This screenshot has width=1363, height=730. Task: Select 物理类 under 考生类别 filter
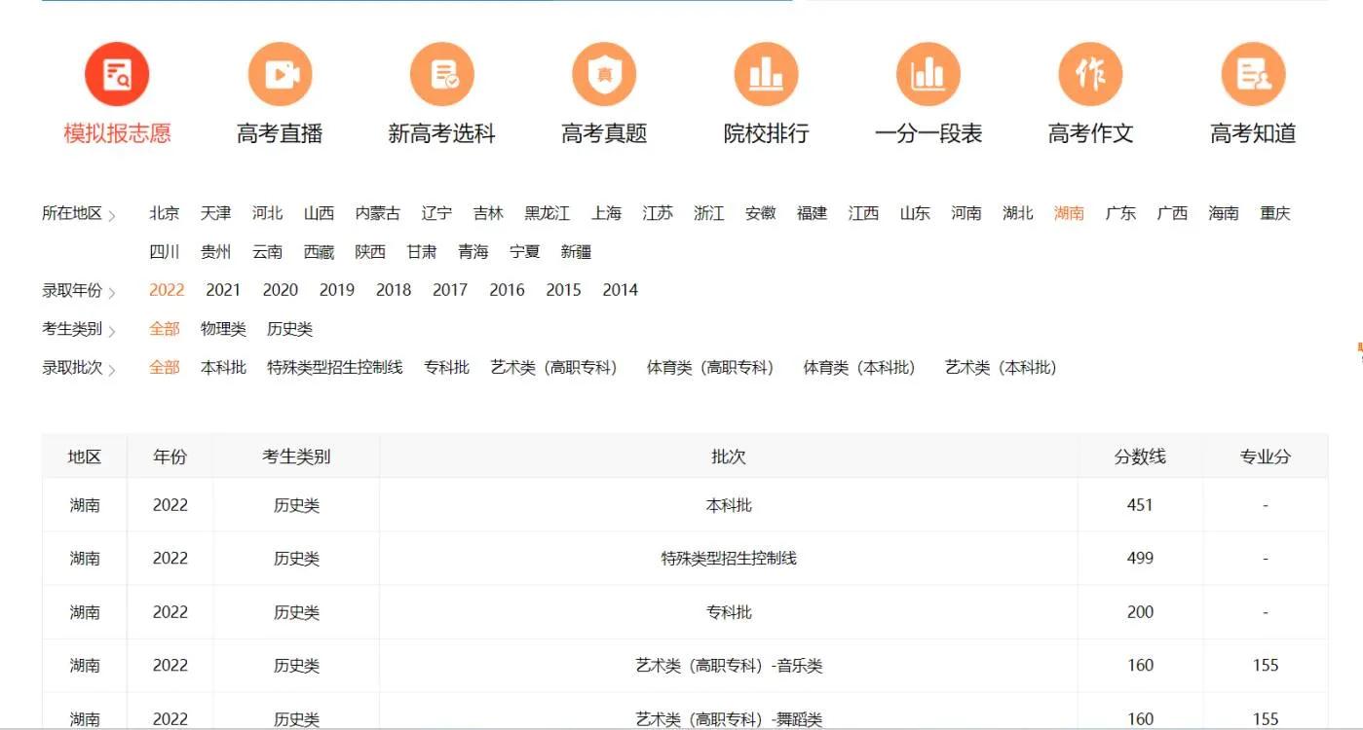click(x=223, y=328)
